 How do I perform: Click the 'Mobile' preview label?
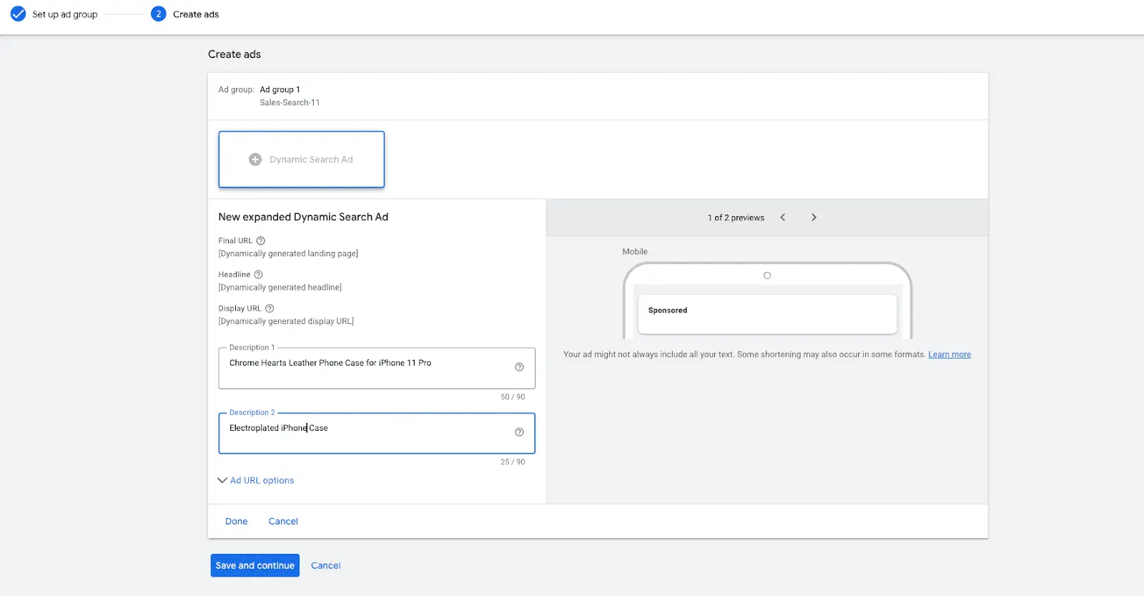point(635,252)
